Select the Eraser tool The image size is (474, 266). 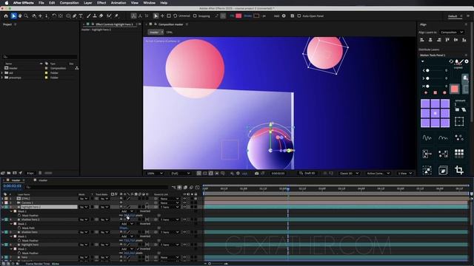coord(101,16)
